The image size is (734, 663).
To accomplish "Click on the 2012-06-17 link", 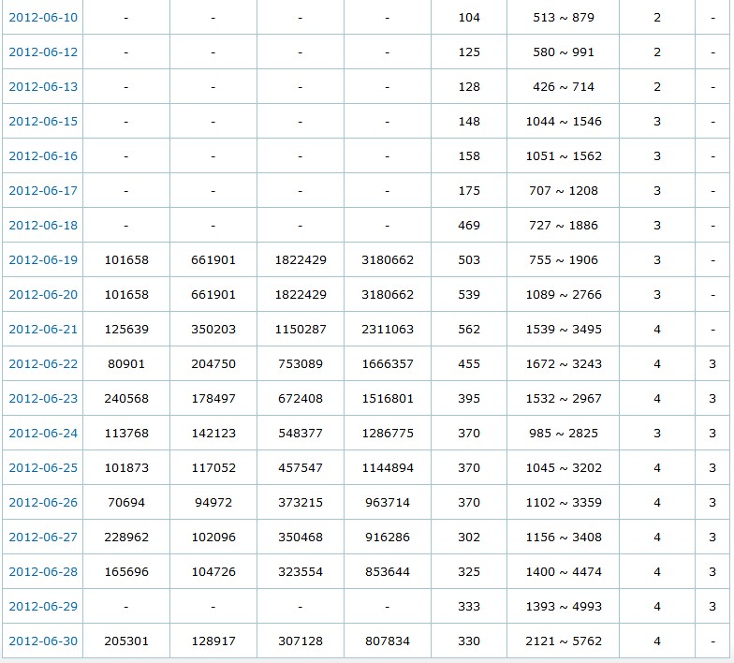I will pos(43,191).
